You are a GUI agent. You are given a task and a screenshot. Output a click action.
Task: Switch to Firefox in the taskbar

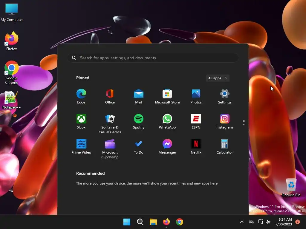pyautogui.click(x=166, y=222)
